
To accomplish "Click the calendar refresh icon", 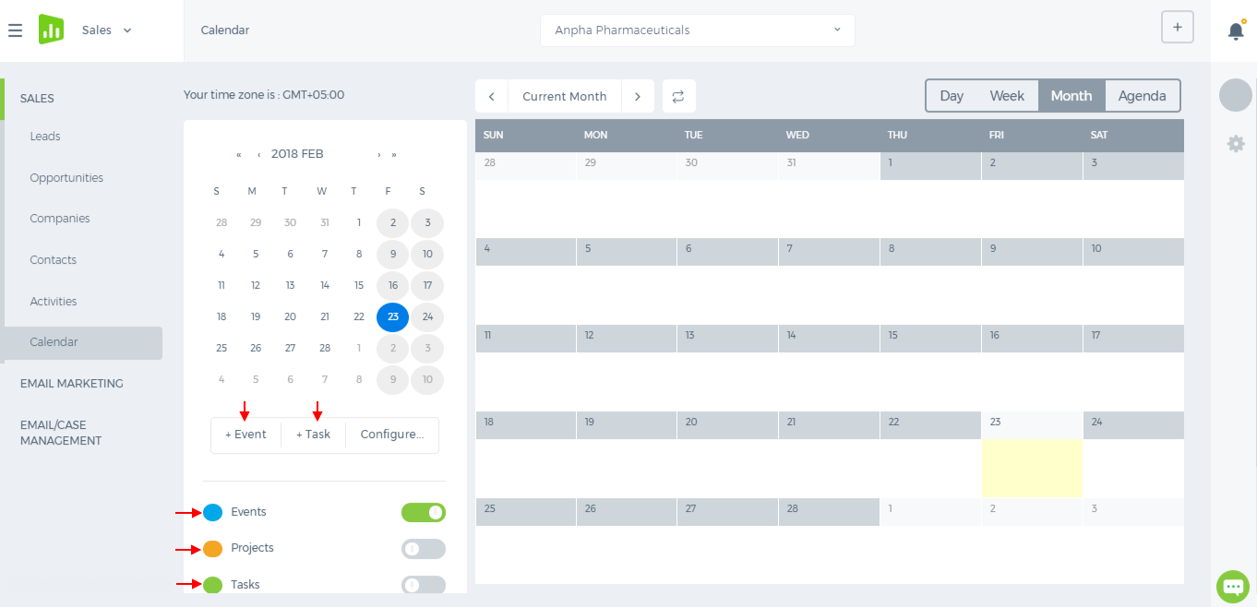I will [x=678, y=96].
